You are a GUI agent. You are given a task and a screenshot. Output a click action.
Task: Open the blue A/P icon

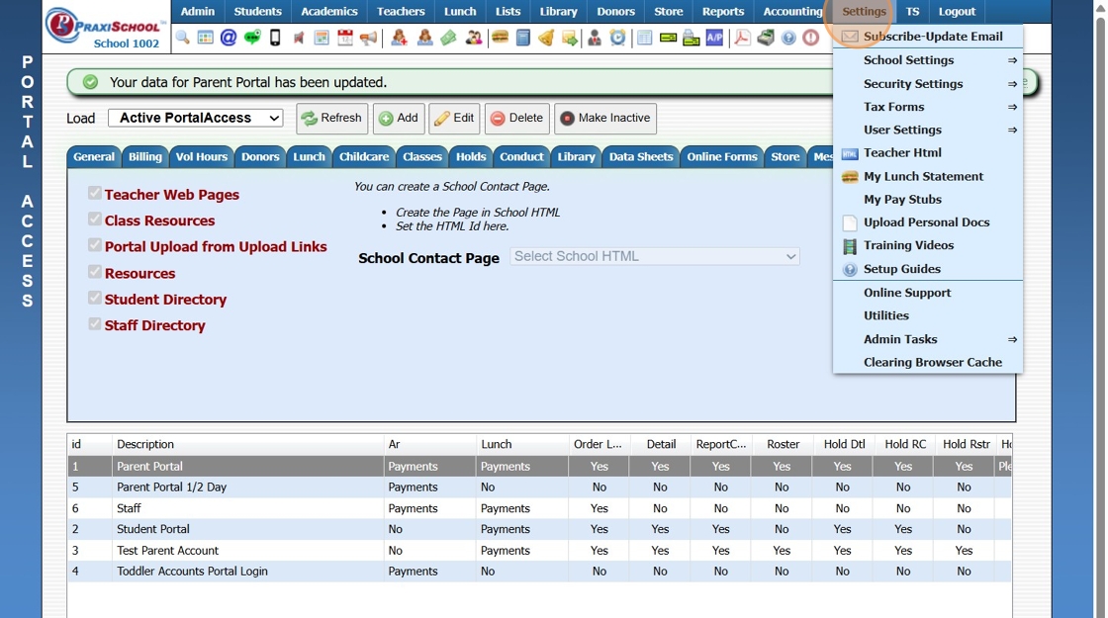(x=714, y=39)
